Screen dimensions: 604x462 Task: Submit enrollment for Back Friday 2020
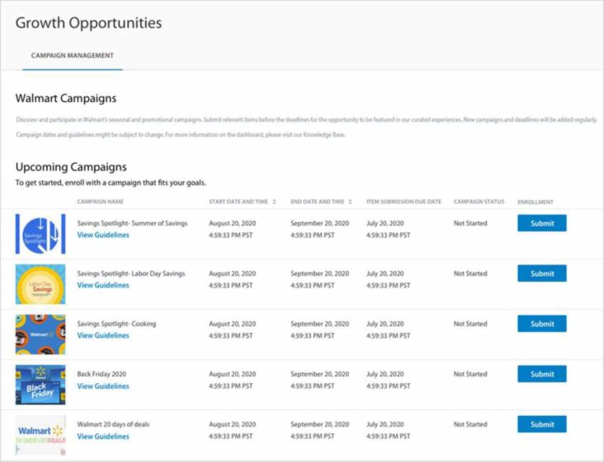pyautogui.click(x=542, y=374)
